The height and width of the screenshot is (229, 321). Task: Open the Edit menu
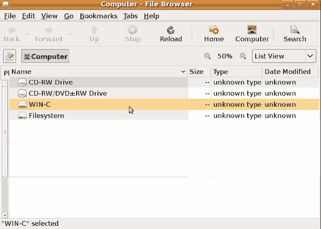pos(28,16)
